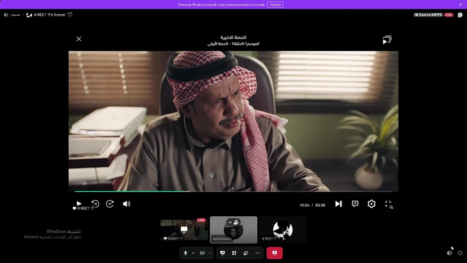Expand microphone input options arrow

tap(193, 253)
